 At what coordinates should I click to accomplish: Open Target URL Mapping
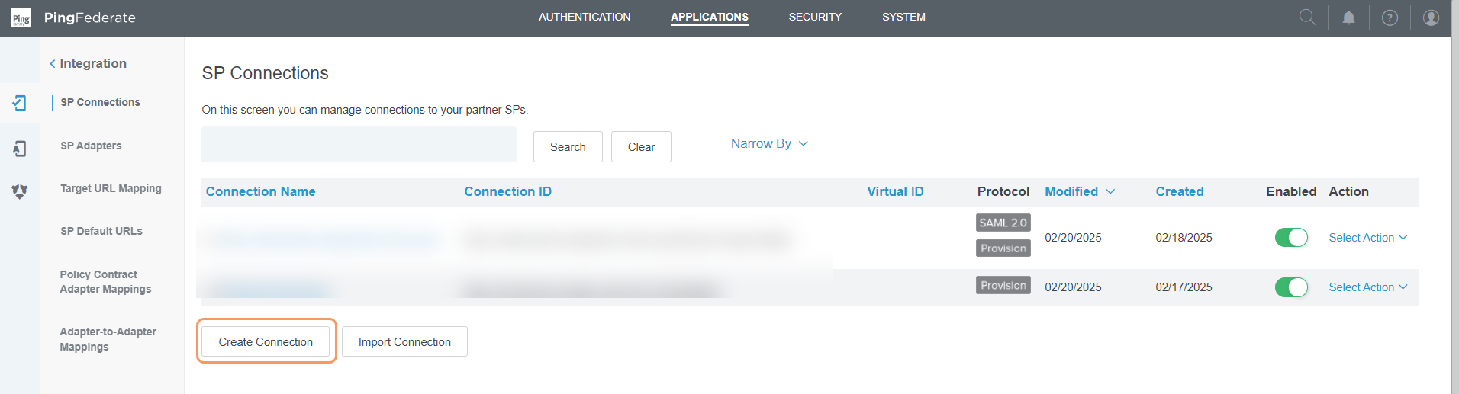pyautogui.click(x=111, y=188)
